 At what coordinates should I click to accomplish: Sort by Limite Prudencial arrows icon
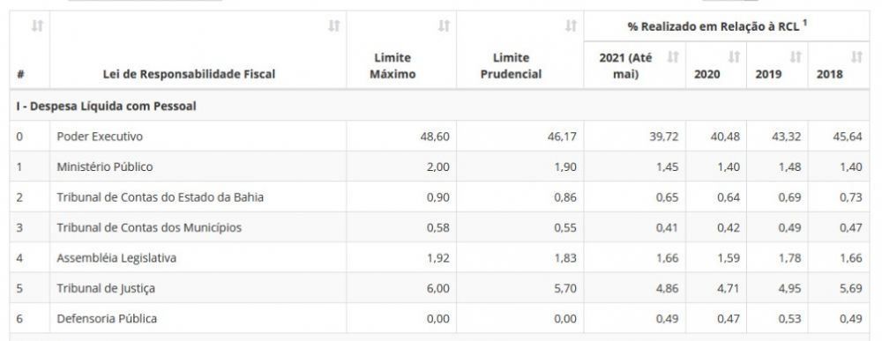[571, 26]
